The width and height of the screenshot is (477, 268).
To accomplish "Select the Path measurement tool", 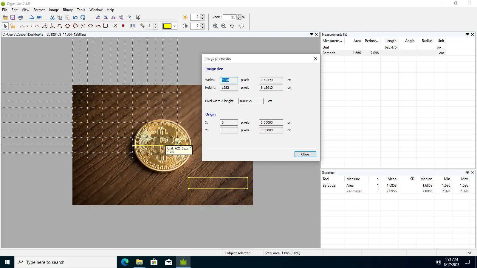I will (60, 26).
